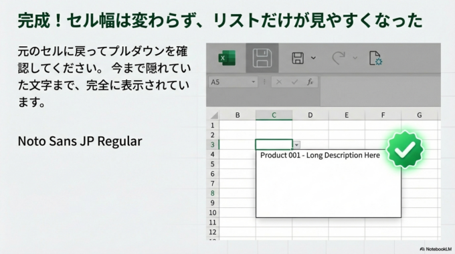Click the document with gear icon

pyautogui.click(x=376, y=58)
